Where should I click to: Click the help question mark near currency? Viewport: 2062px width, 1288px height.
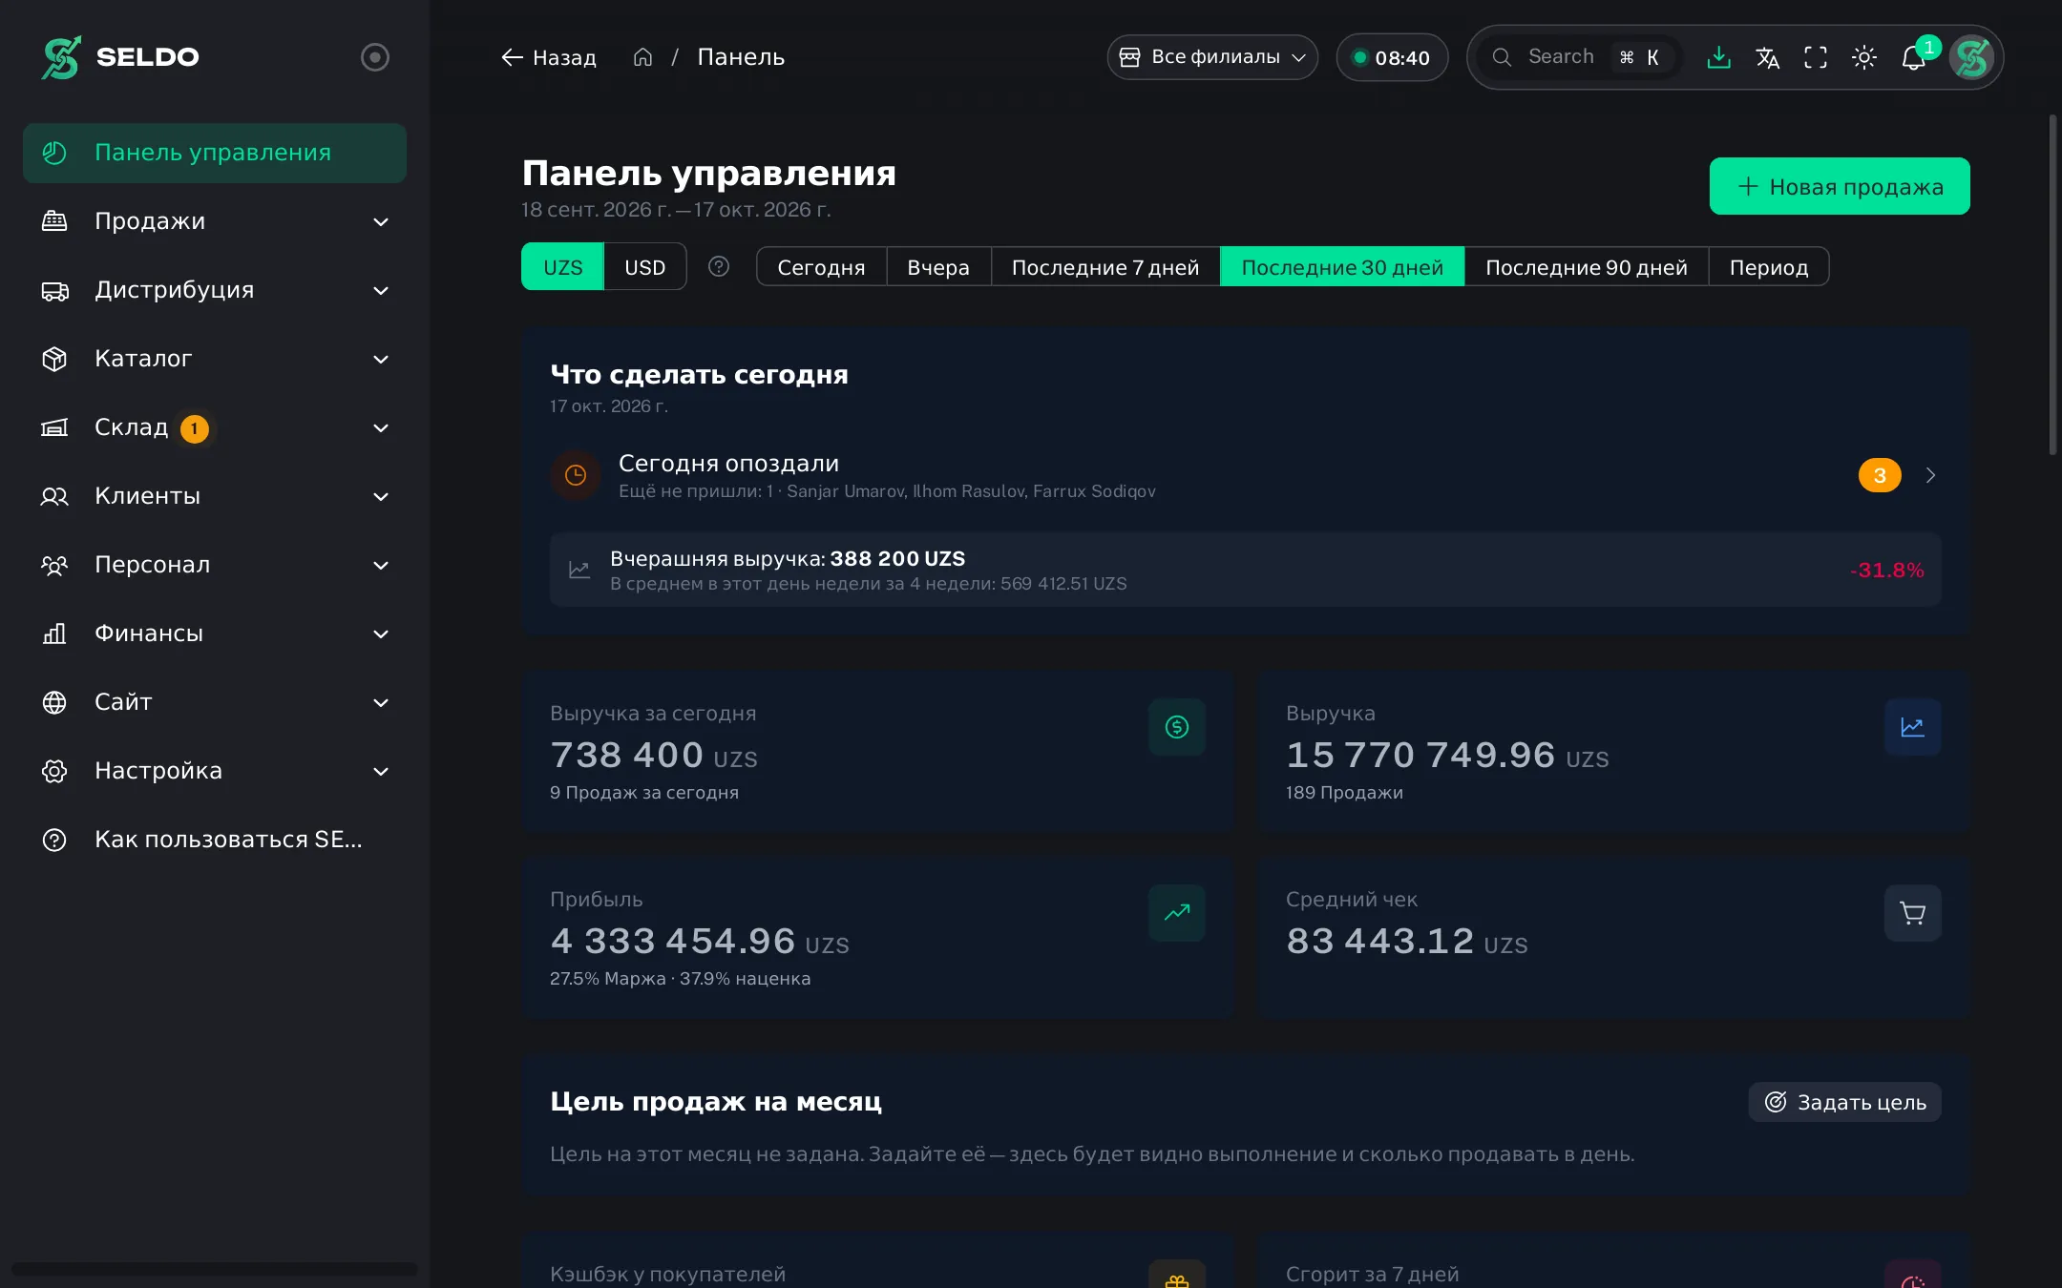[719, 266]
